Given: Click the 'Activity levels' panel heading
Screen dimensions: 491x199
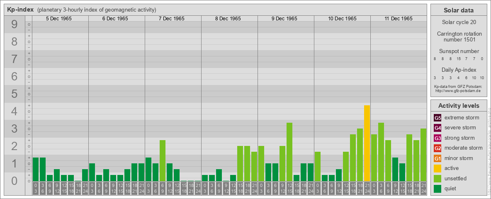Looking at the screenshot, I should (459, 106).
